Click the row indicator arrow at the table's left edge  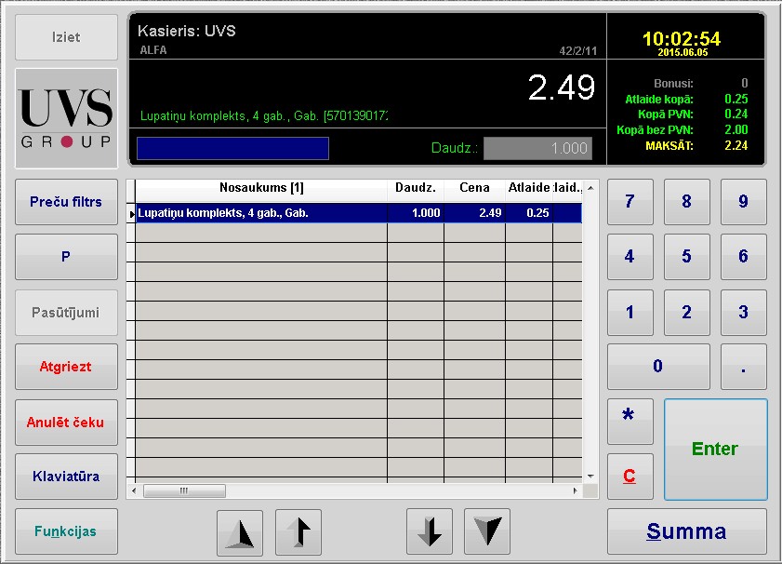[x=131, y=214]
